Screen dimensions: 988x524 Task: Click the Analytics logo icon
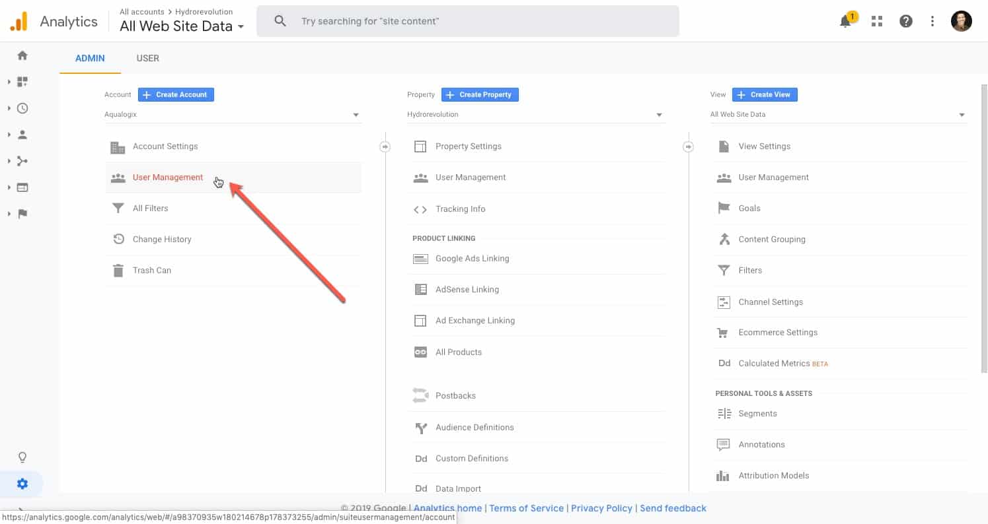pos(19,21)
